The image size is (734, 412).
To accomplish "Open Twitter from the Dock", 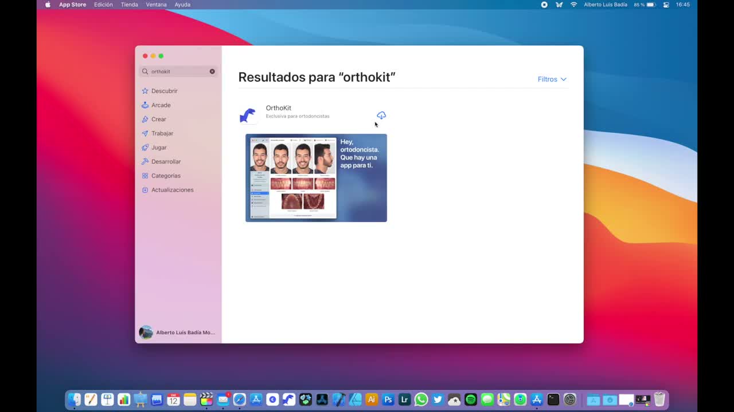I will point(438,399).
